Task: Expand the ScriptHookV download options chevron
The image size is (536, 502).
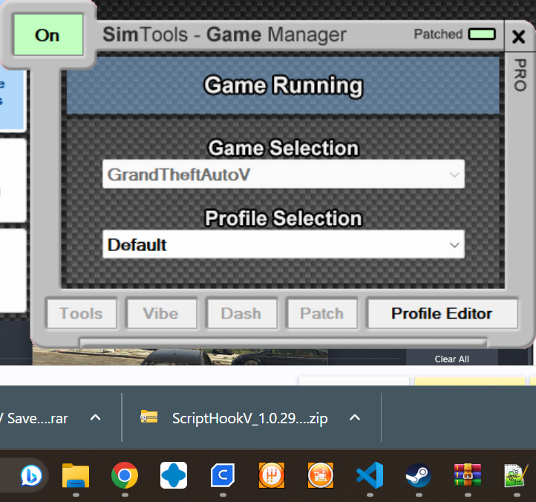Action: click(355, 417)
